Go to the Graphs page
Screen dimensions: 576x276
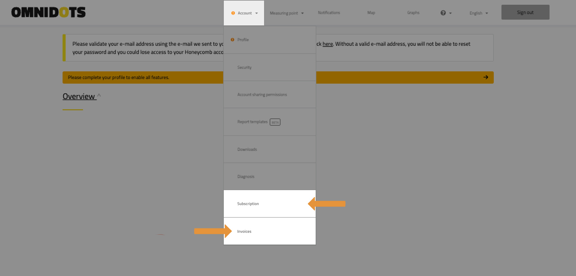tap(413, 13)
